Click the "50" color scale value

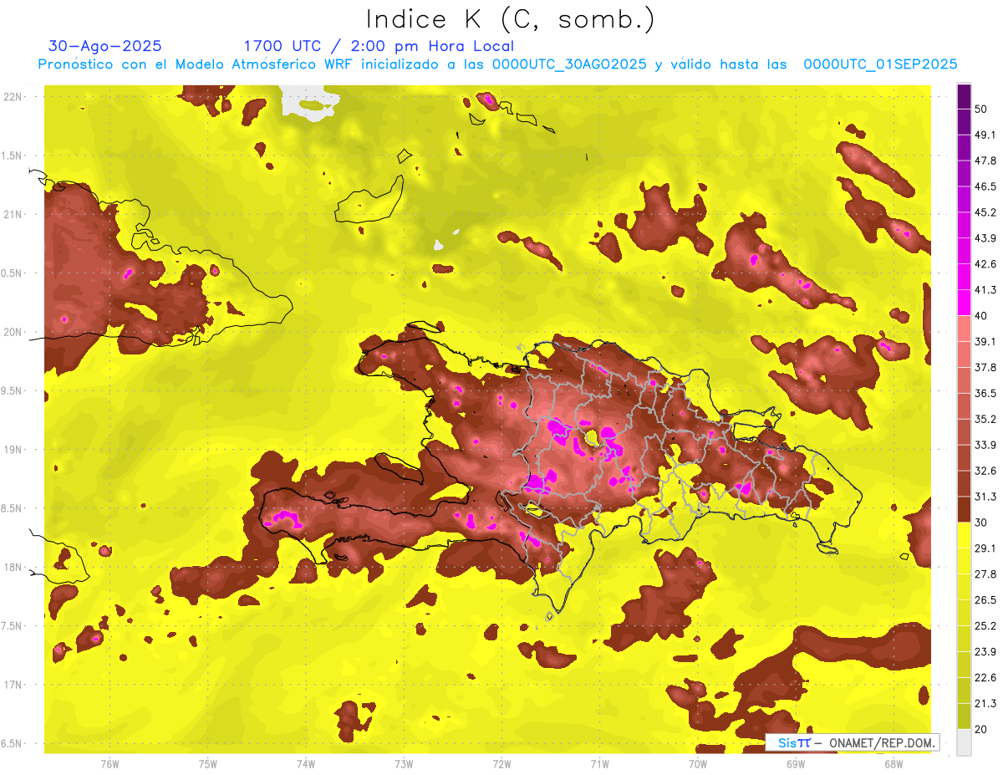coord(981,109)
